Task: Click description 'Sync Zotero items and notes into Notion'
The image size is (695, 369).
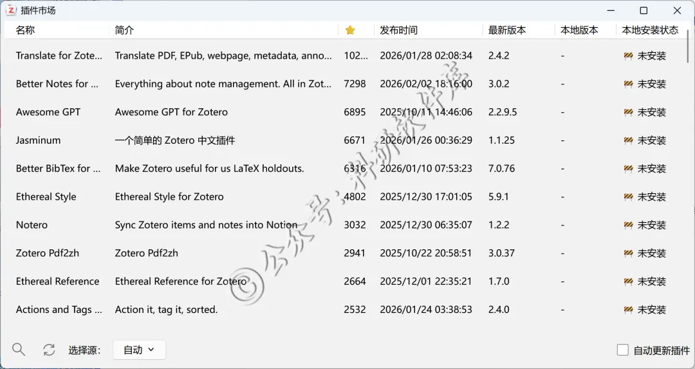Action: point(206,225)
